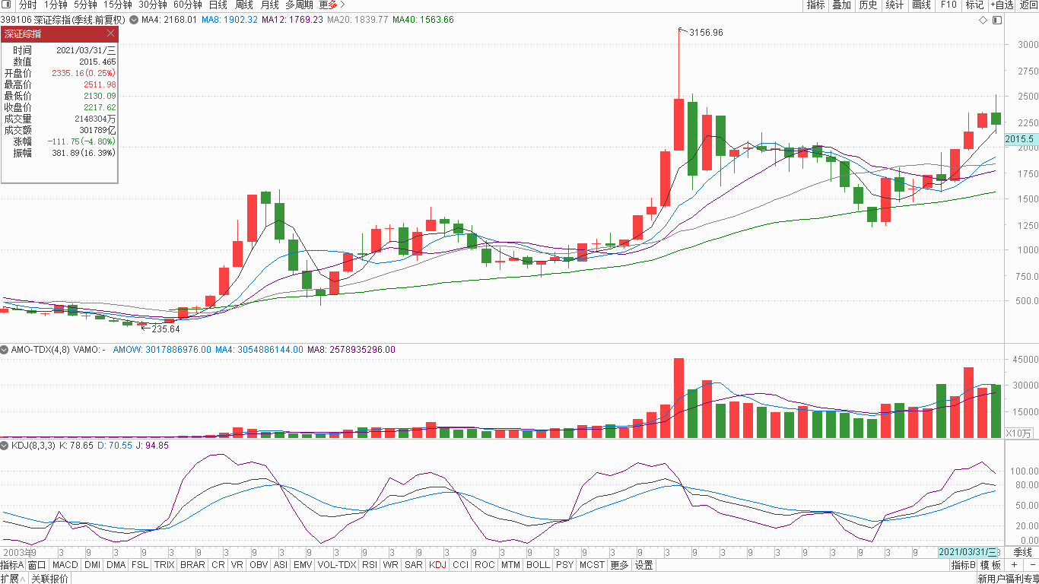Switch to 15分钟 timeframe

coord(118,5)
